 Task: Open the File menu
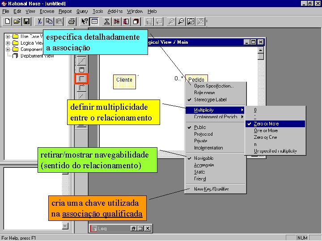pos(5,11)
